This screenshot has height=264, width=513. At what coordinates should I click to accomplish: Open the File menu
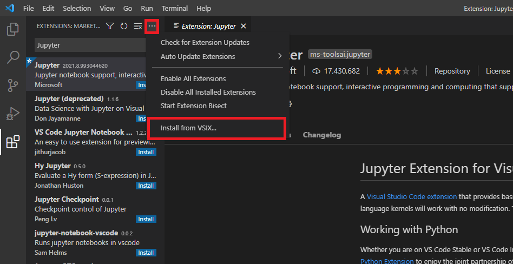coord(29,8)
